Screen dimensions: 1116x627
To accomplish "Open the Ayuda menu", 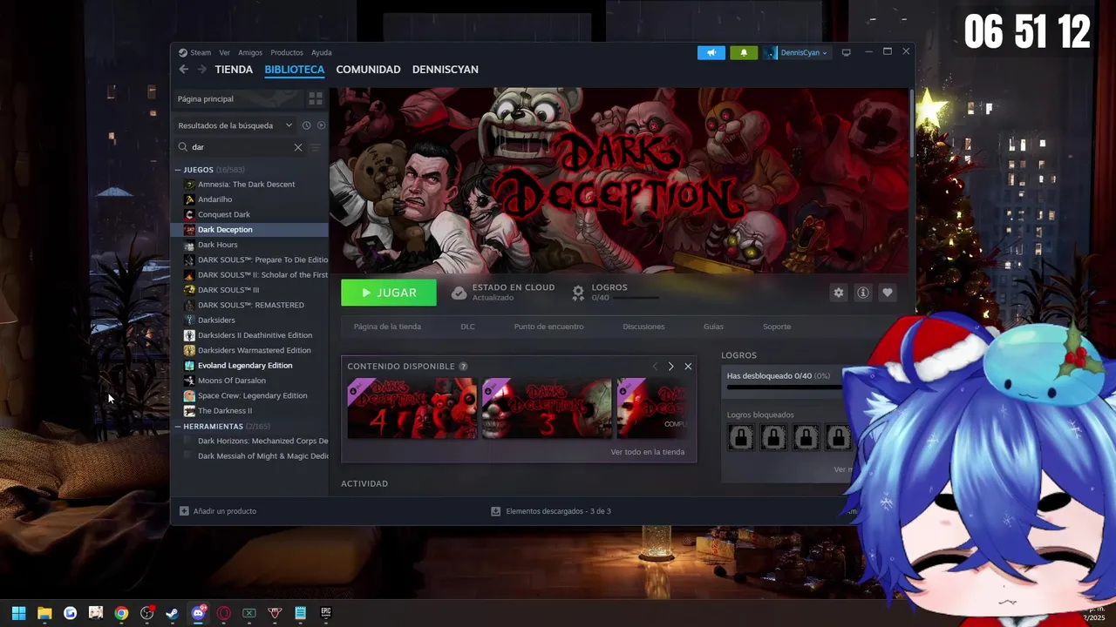I will tap(322, 52).
